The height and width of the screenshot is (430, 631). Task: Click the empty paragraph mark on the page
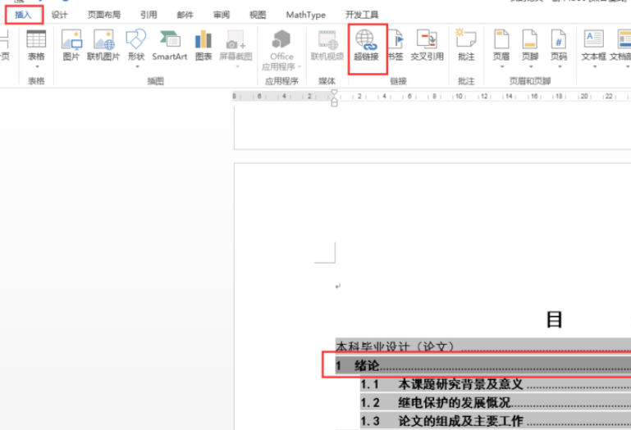click(337, 286)
